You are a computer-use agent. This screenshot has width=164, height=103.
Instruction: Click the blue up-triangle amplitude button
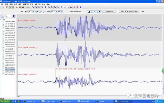(89, 12)
